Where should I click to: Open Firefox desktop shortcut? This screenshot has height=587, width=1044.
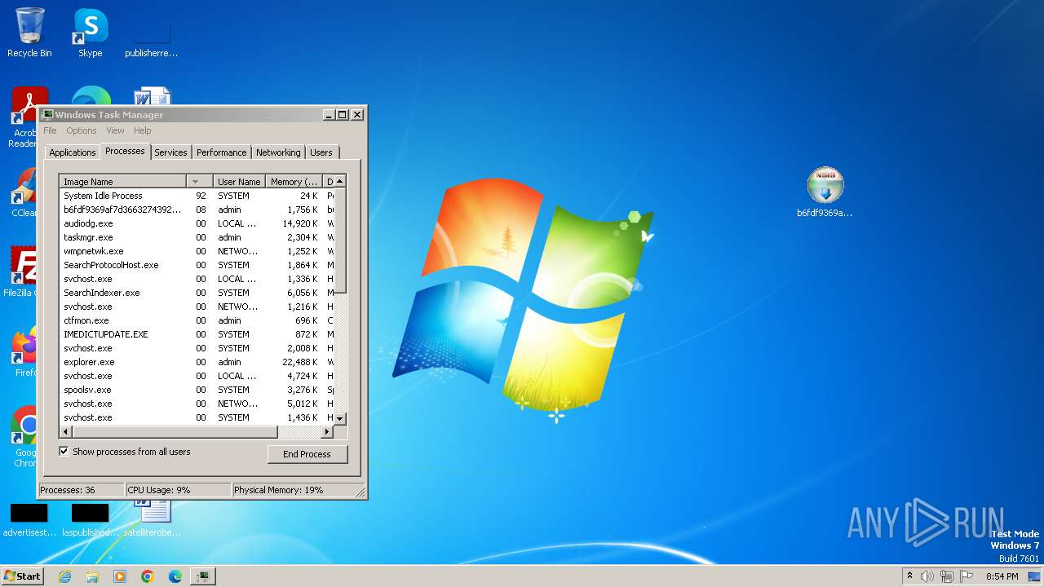click(x=24, y=352)
